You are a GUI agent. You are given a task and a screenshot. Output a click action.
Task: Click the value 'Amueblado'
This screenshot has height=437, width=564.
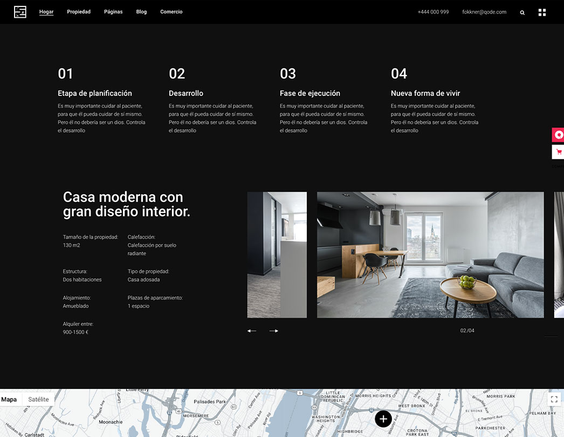click(x=75, y=306)
